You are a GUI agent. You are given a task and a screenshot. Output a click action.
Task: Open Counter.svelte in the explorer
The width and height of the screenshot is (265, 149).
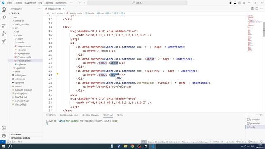click(x=24, y=57)
